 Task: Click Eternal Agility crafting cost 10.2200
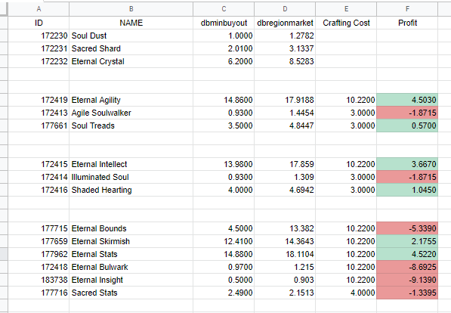(x=346, y=100)
